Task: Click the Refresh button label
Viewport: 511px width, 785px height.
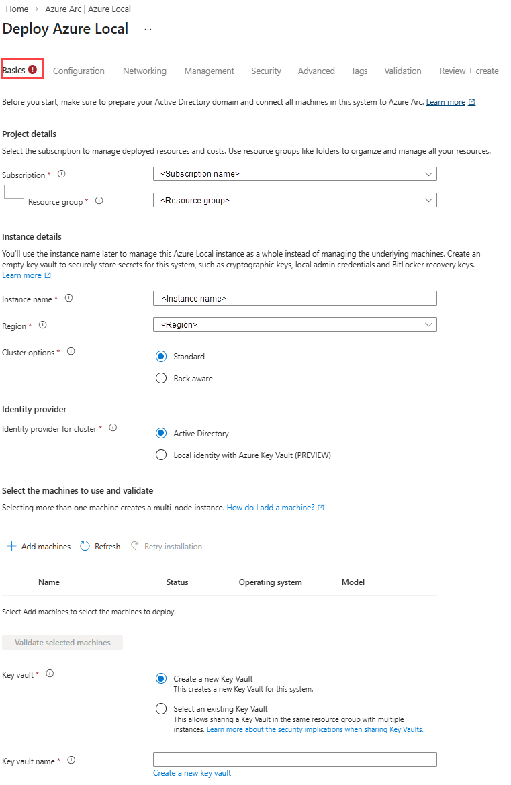Action: click(x=107, y=547)
